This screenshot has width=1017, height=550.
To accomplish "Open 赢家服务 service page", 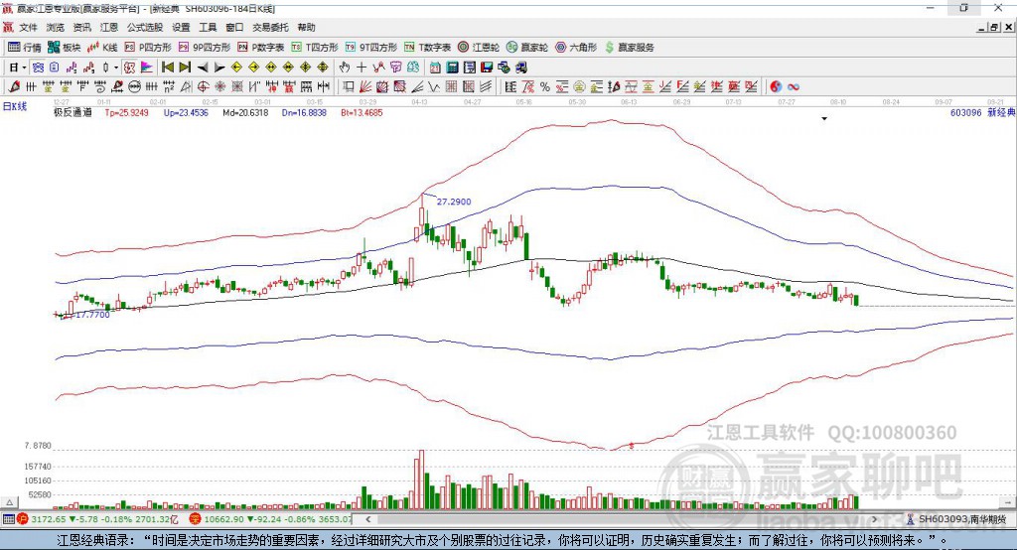I will point(630,48).
